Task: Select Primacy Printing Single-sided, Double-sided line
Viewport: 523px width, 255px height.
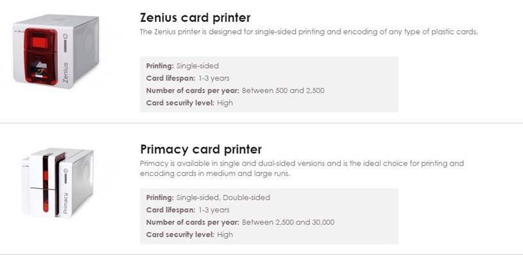Action: [x=208, y=198]
